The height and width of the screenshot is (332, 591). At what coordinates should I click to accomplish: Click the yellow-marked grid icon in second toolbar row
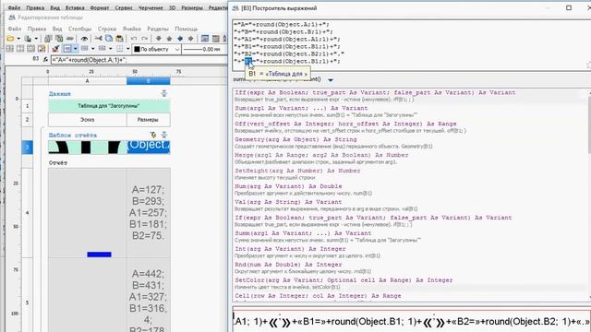coord(42,49)
